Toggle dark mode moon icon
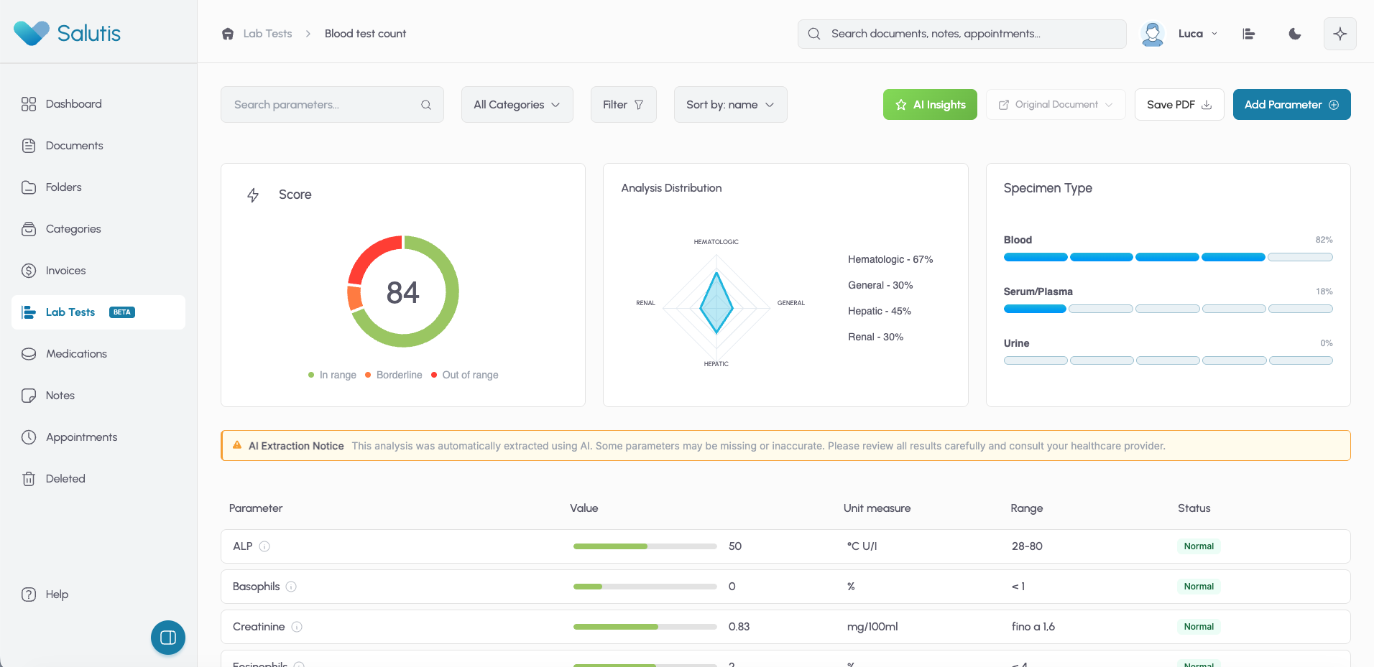 pos(1295,34)
